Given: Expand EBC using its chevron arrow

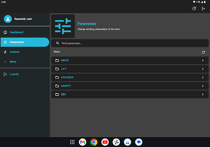Looking at the screenshot, I should (x=203, y=94).
